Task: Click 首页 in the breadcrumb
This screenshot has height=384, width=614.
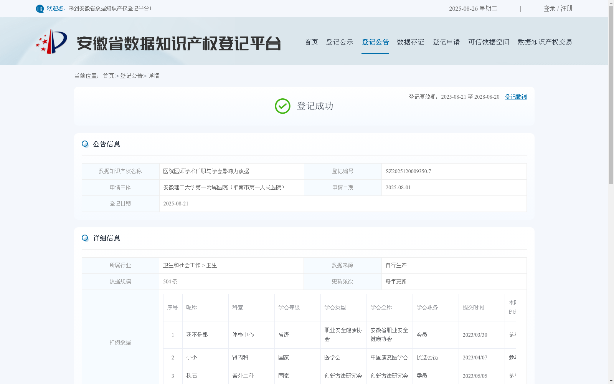Action: pos(108,76)
